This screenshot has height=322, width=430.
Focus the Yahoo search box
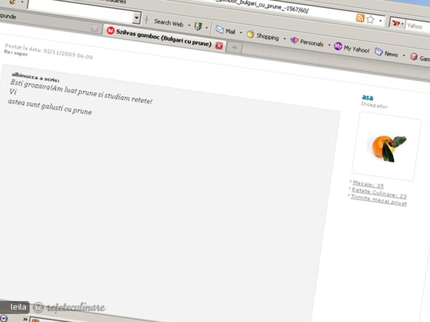pyautogui.click(x=418, y=26)
